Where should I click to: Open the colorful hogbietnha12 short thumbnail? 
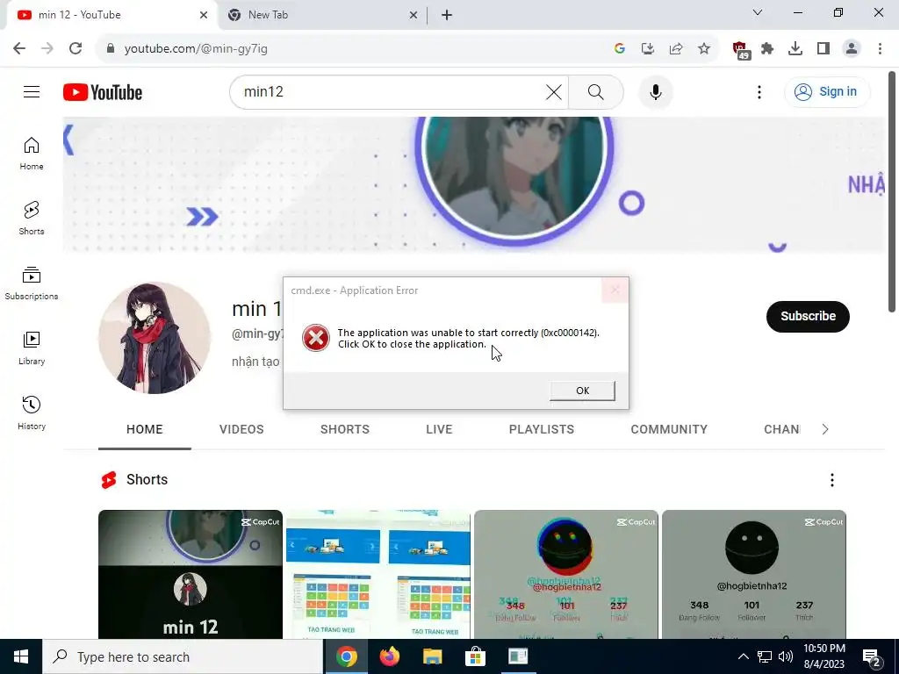point(566,574)
